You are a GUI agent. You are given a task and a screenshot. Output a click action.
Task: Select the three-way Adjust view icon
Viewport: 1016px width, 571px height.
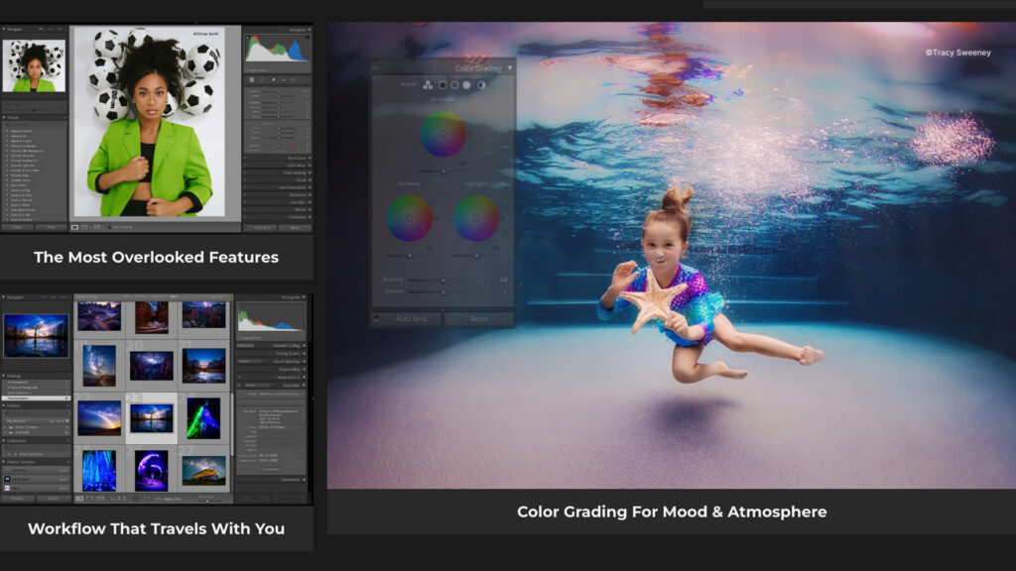coord(428,85)
